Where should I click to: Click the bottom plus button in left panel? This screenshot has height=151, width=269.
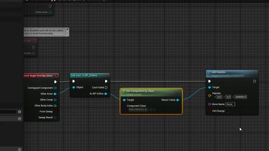click(x=20, y=149)
